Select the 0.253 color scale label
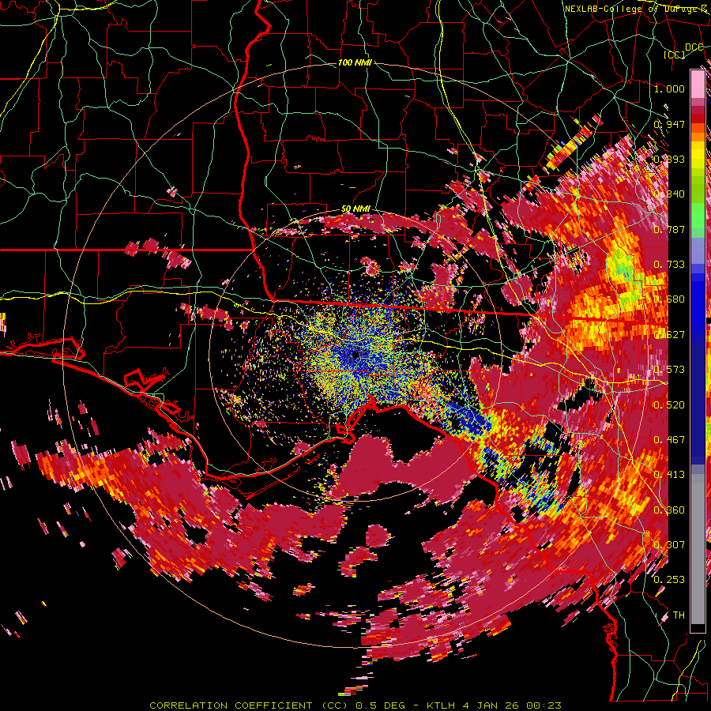 coord(669,580)
